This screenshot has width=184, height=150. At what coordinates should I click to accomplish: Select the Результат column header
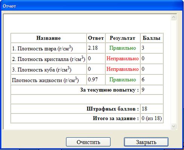pyautogui.click(x=123, y=38)
